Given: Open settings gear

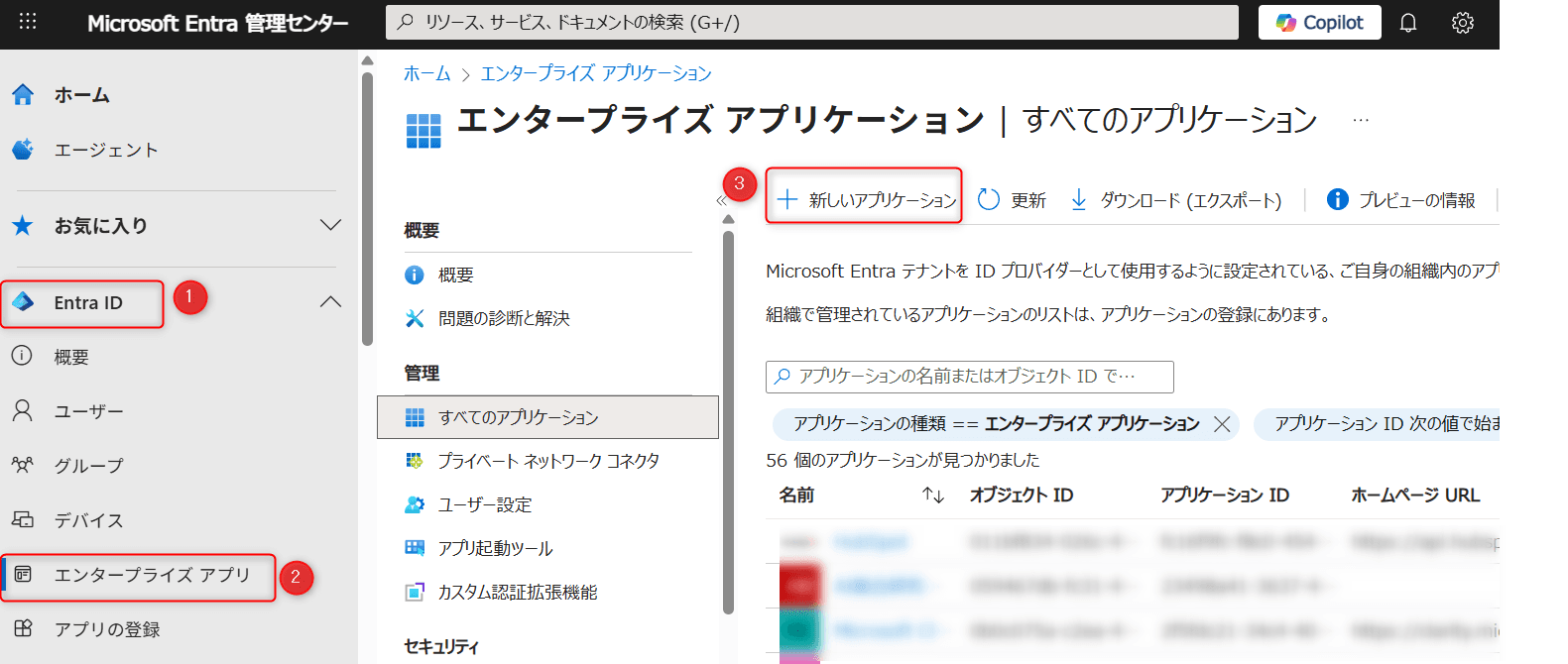Looking at the screenshot, I should click(1463, 22).
